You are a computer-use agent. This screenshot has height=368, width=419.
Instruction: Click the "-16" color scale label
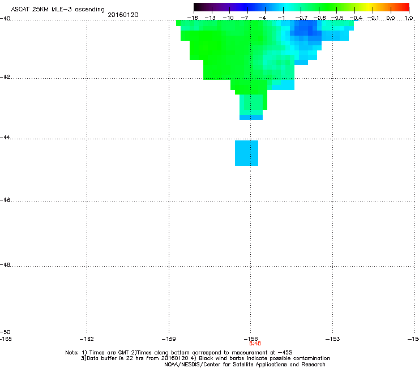point(193,18)
